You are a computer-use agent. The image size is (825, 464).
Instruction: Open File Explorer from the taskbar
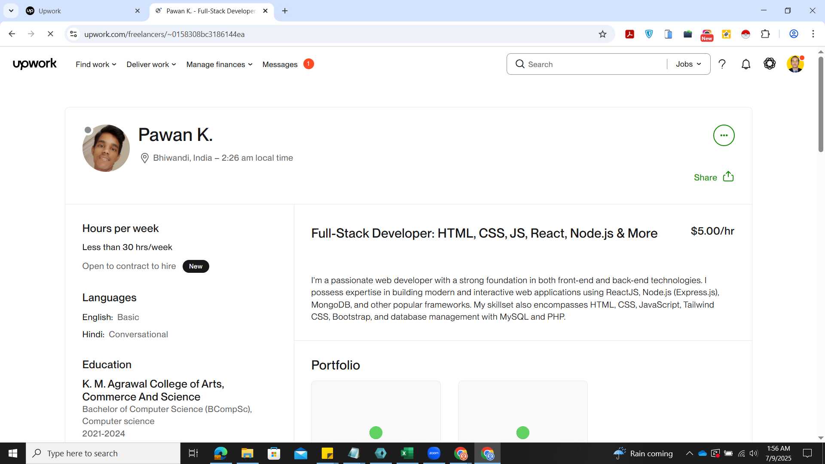(x=247, y=453)
